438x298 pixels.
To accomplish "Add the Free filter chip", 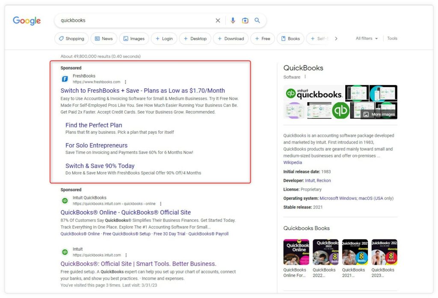I will 263,38.
